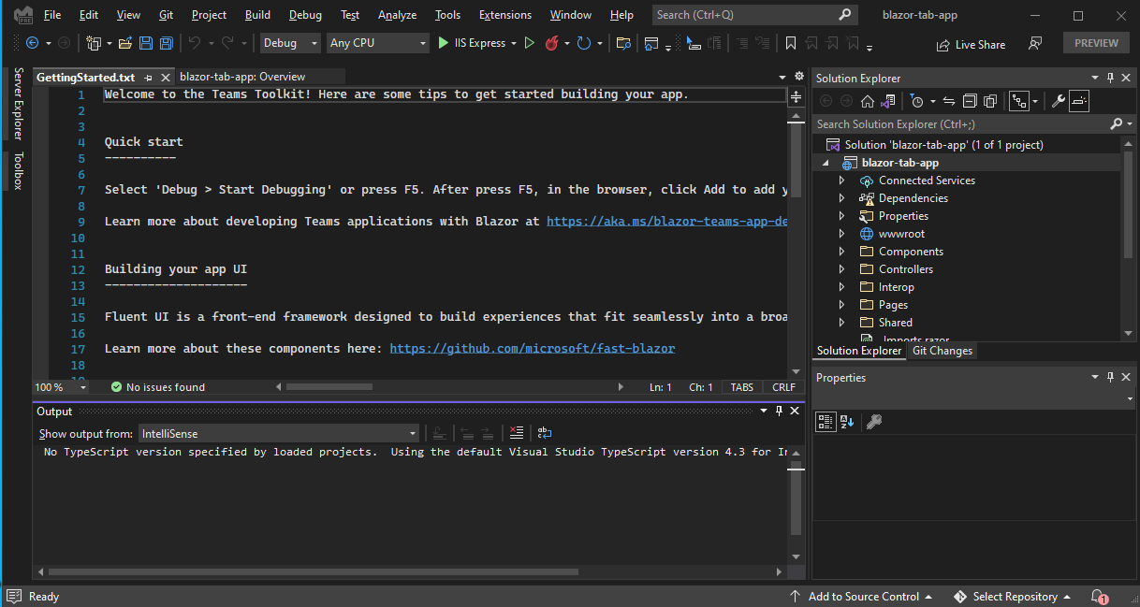Image resolution: width=1140 pixels, height=607 pixels.
Task: Click Add to Source Control
Action: coord(861,597)
